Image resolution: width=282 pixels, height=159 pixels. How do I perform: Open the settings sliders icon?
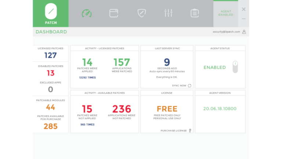coord(168,13)
